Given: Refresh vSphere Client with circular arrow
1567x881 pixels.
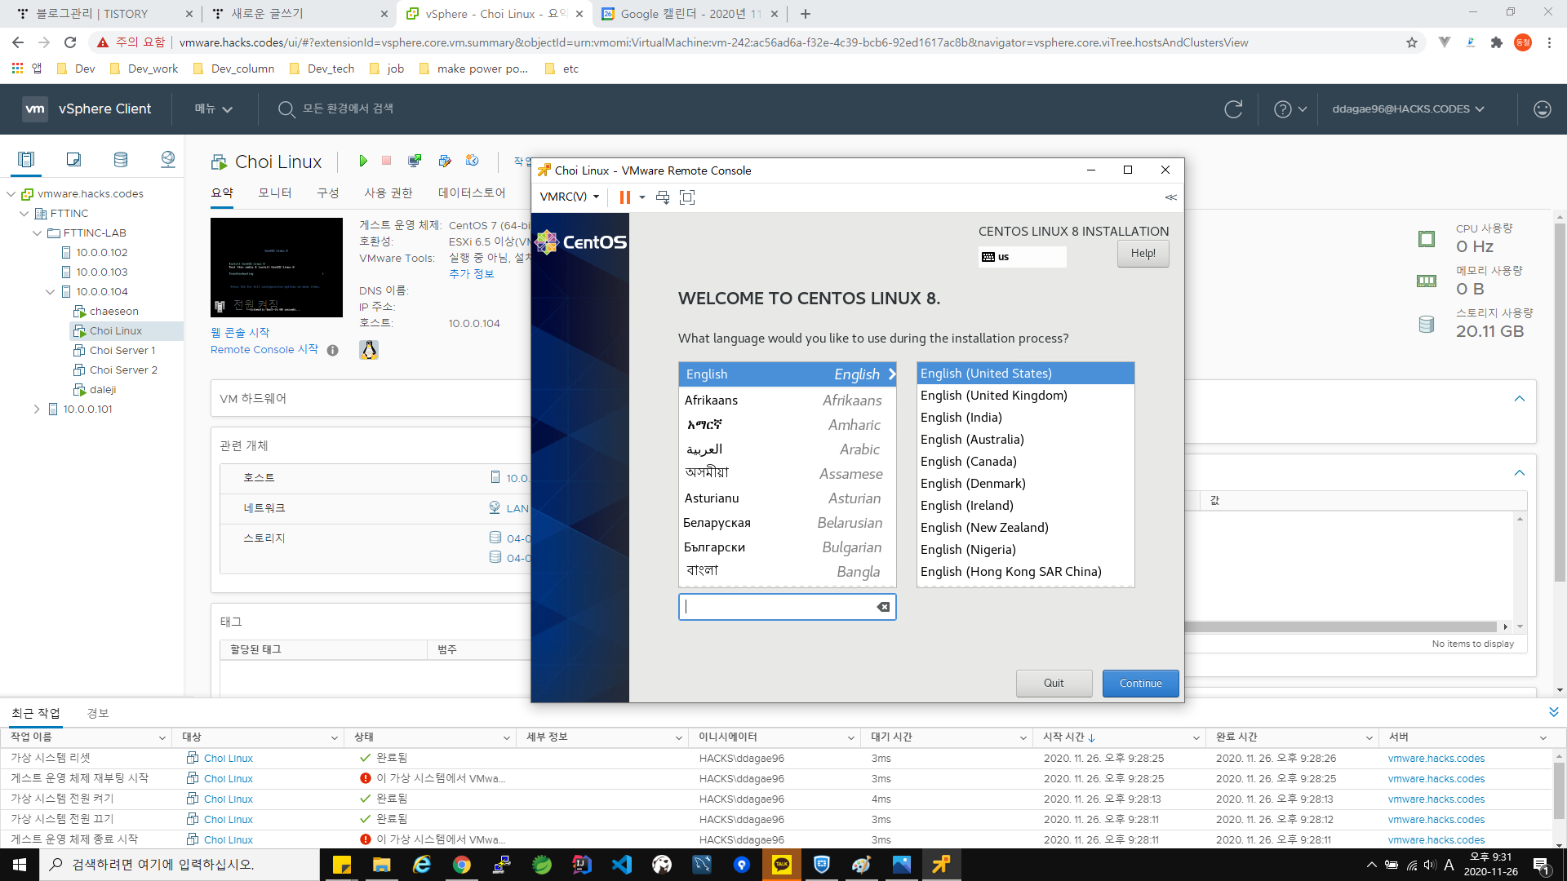Looking at the screenshot, I should 1233,108.
